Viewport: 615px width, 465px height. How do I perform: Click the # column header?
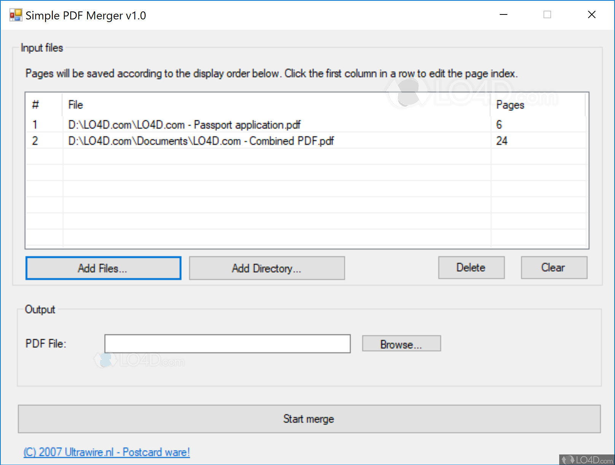pos(35,105)
